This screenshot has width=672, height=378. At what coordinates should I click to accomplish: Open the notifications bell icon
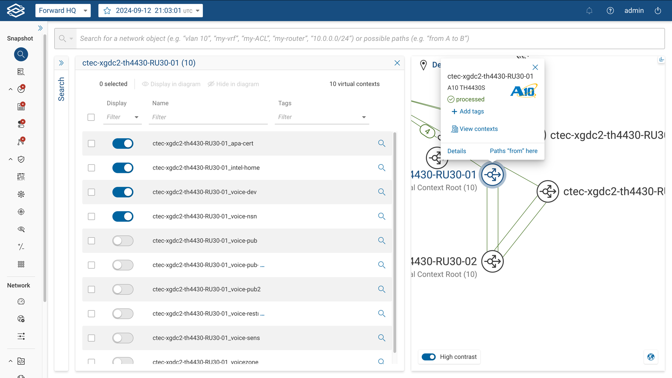[589, 10]
